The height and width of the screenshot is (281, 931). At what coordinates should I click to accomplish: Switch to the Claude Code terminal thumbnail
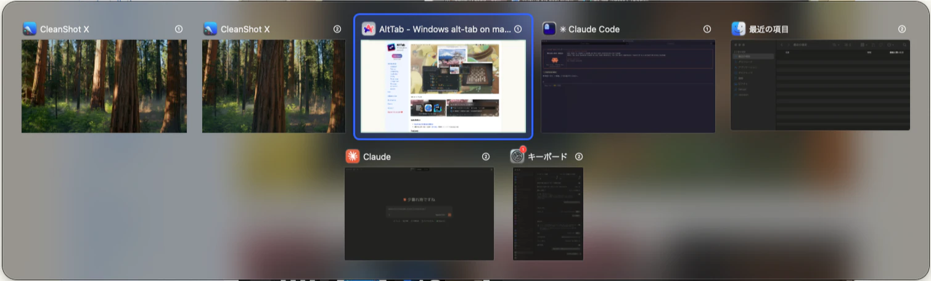[628, 86]
